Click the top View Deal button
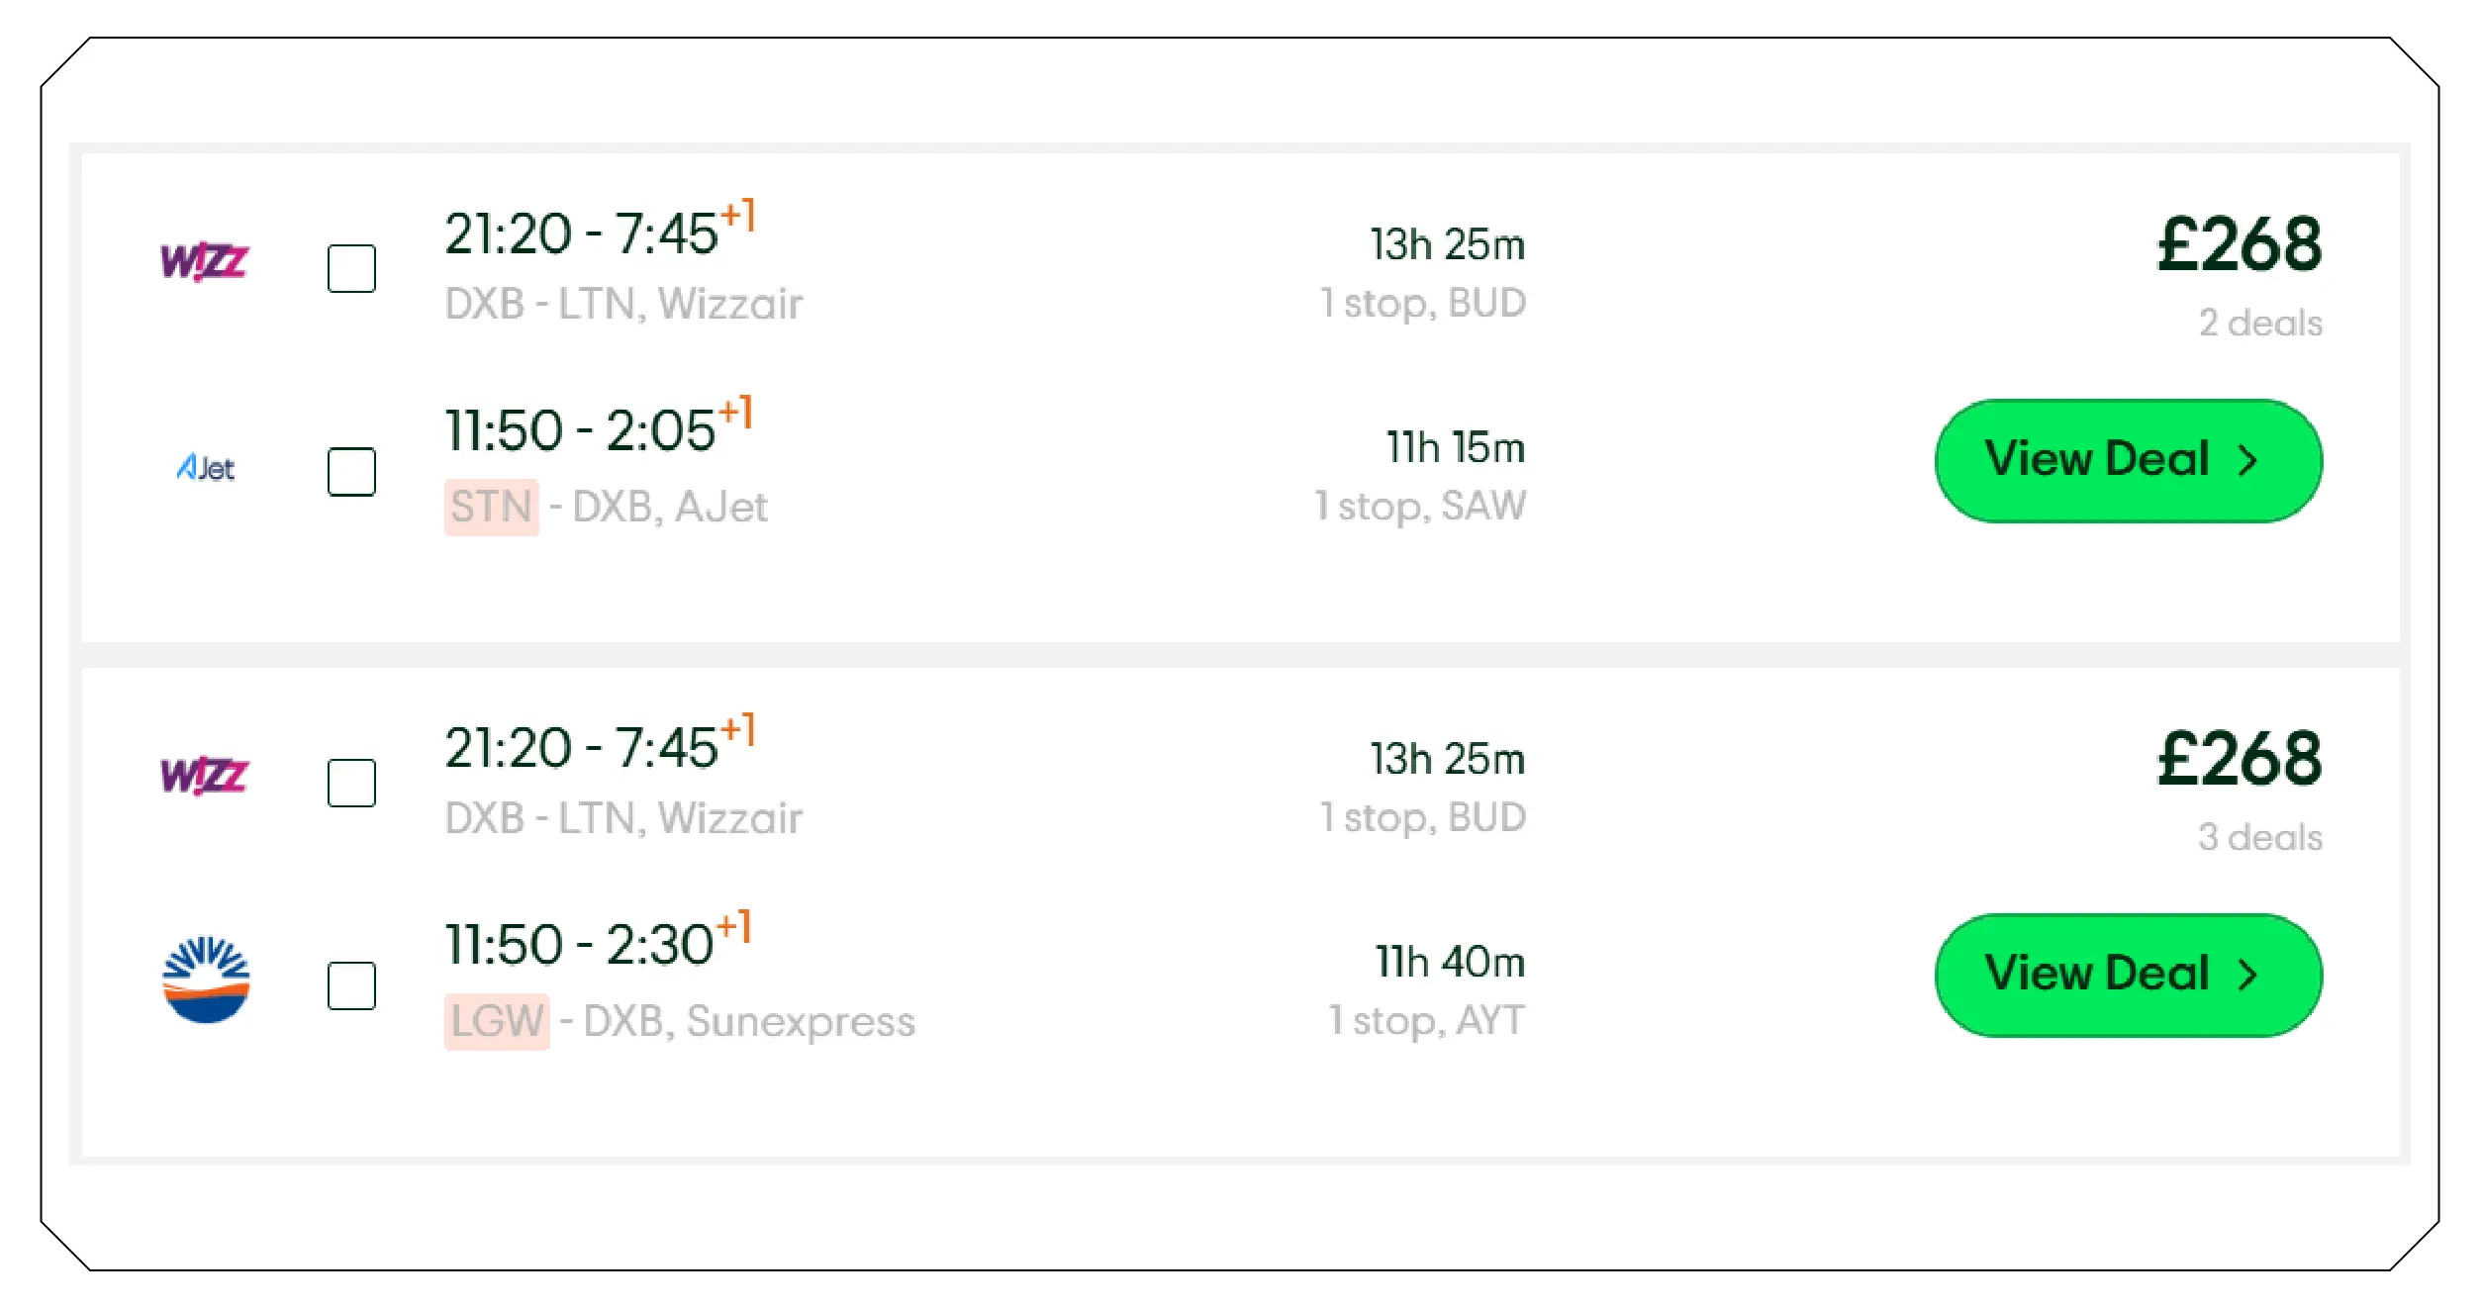The width and height of the screenshot is (2481, 1308). click(2128, 460)
